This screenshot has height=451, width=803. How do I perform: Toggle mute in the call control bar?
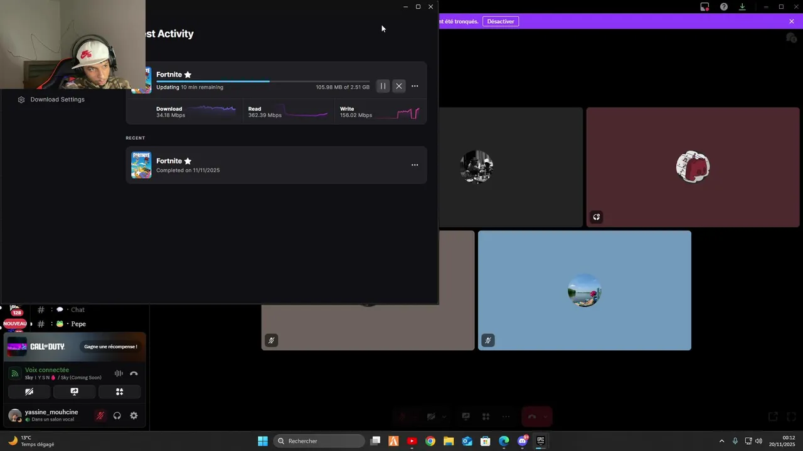pos(403,417)
